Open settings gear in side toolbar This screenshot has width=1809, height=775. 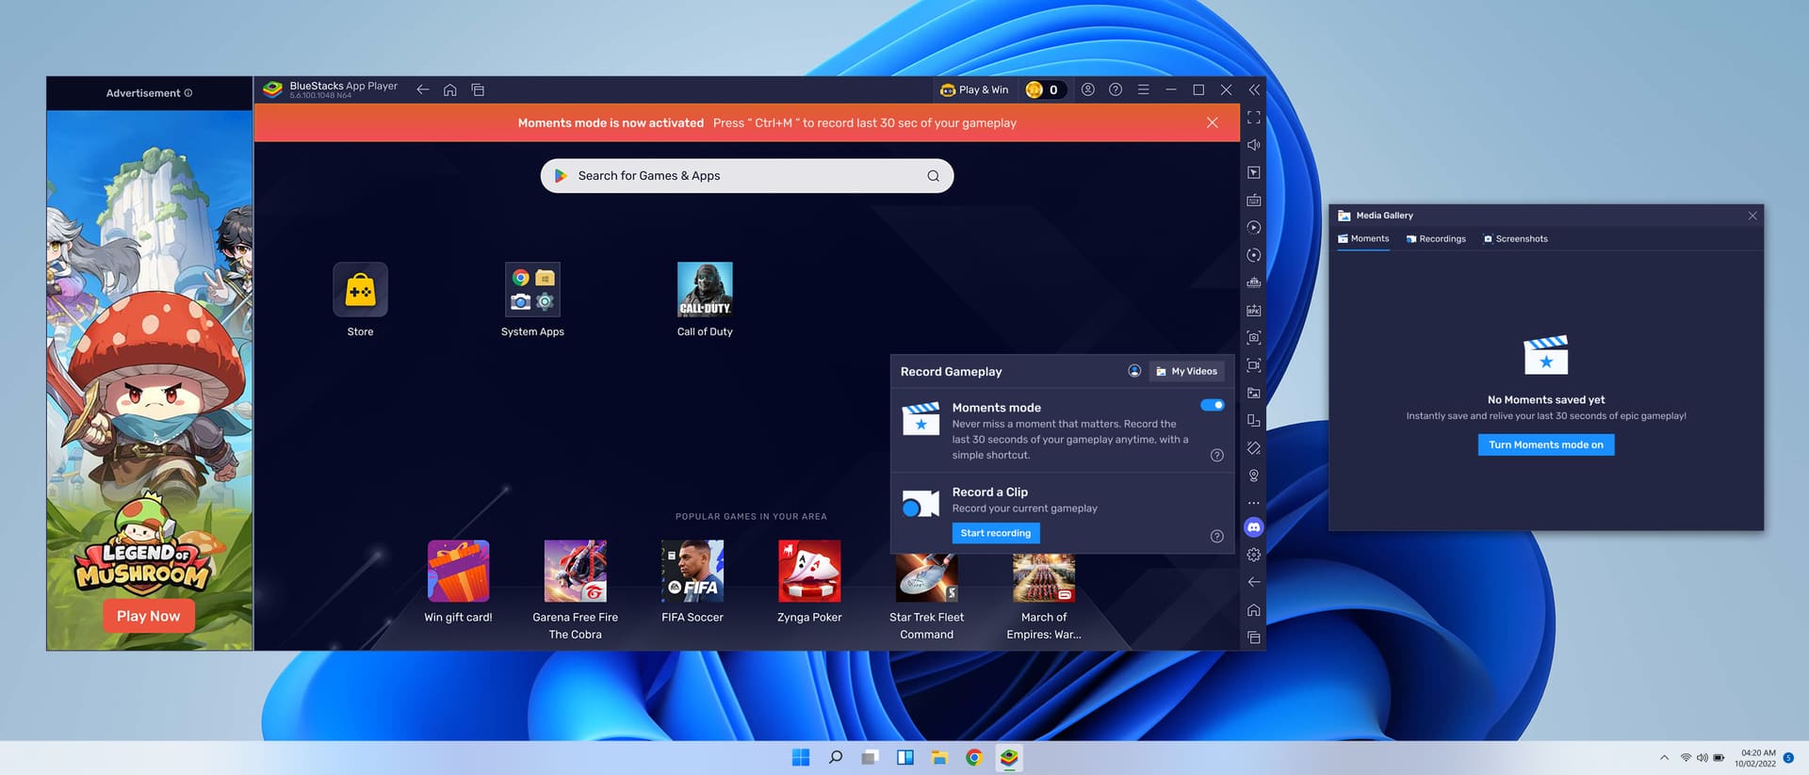coord(1253,555)
